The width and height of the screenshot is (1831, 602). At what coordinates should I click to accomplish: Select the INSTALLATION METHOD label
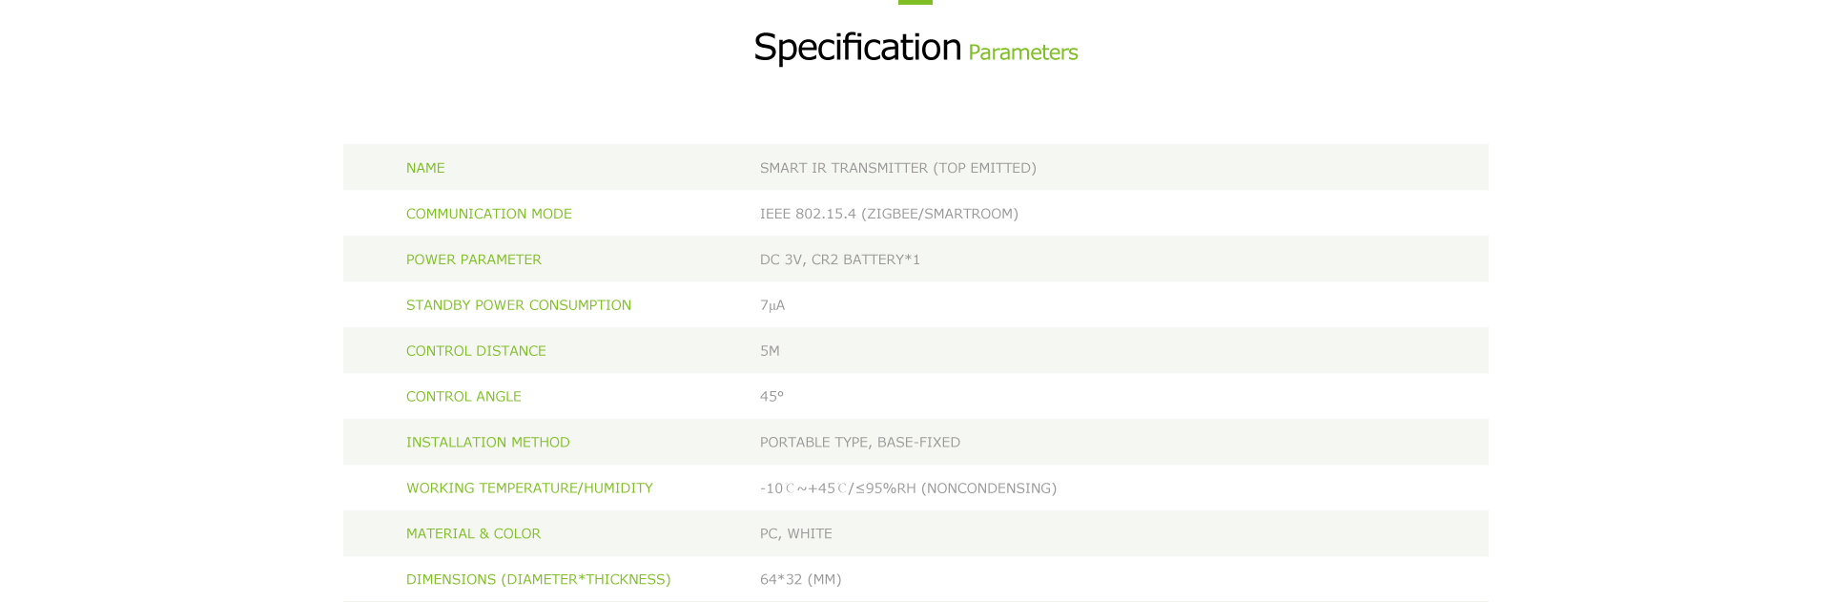point(487,443)
